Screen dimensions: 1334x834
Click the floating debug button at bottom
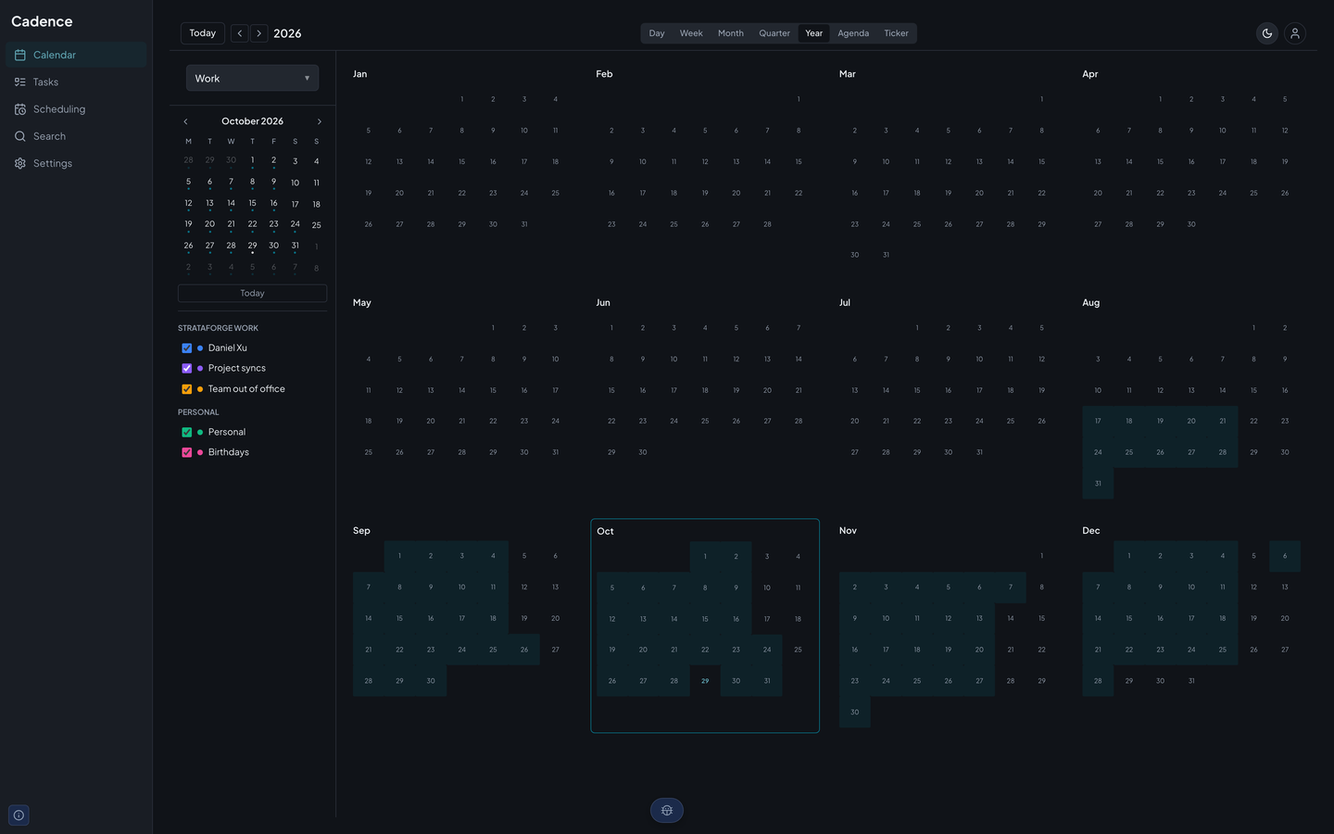click(667, 811)
